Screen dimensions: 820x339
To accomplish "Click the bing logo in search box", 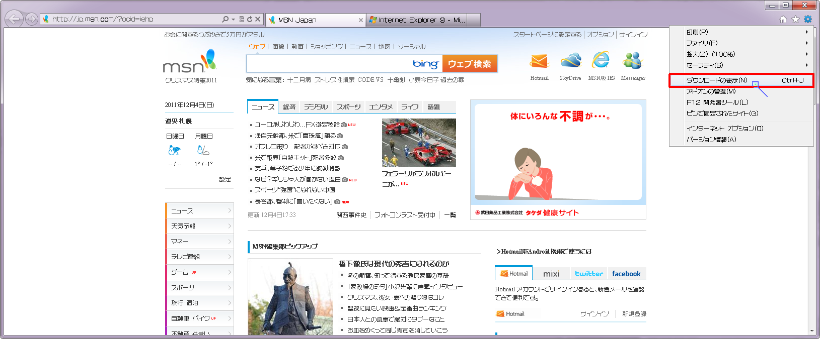I will point(425,64).
